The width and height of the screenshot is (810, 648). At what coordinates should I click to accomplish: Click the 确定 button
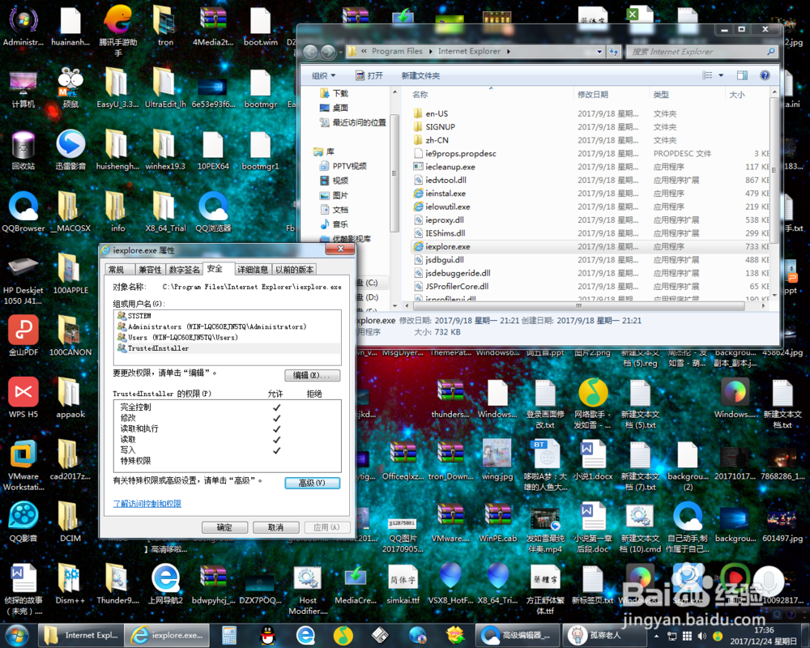(x=224, y=527)
